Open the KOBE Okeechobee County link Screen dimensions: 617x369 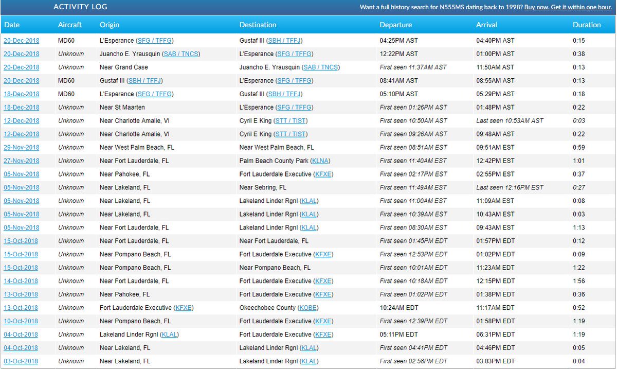click(307, 308)
